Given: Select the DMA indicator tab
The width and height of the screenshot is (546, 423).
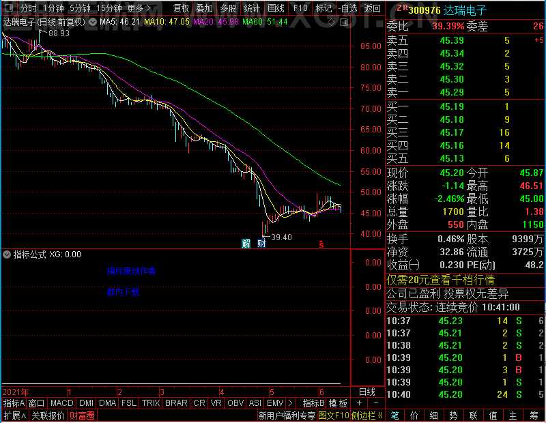Looking at the screenshot, I should point(107,403).
